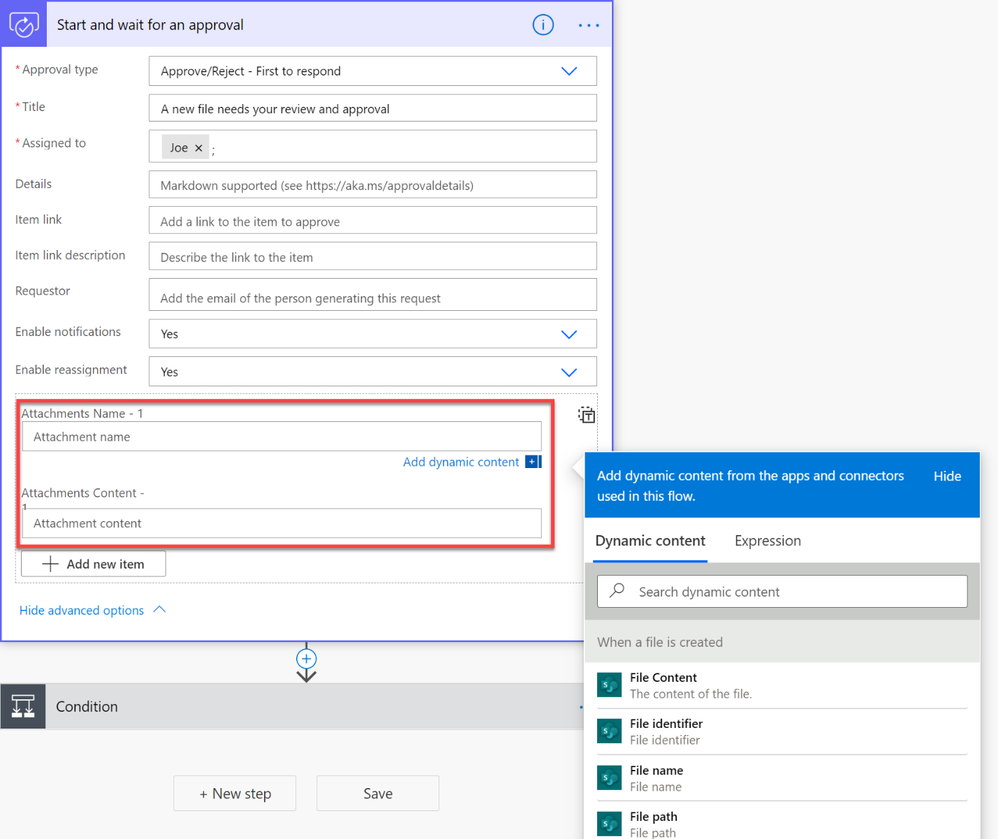Click the search magnifier icon

click(x=617, y=591)
